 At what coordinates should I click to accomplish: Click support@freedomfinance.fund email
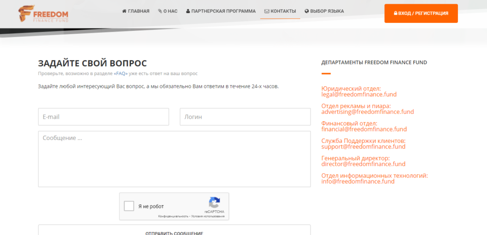(x=363, y=147)
